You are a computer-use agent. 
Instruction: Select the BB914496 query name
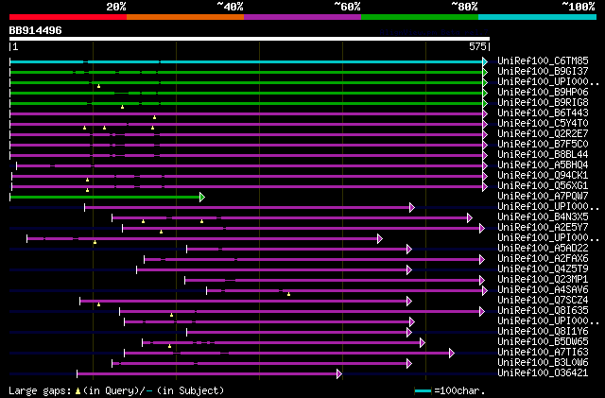[36, 30]
